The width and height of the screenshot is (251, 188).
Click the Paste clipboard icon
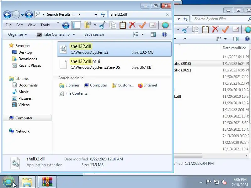click(x=123, y=25)
